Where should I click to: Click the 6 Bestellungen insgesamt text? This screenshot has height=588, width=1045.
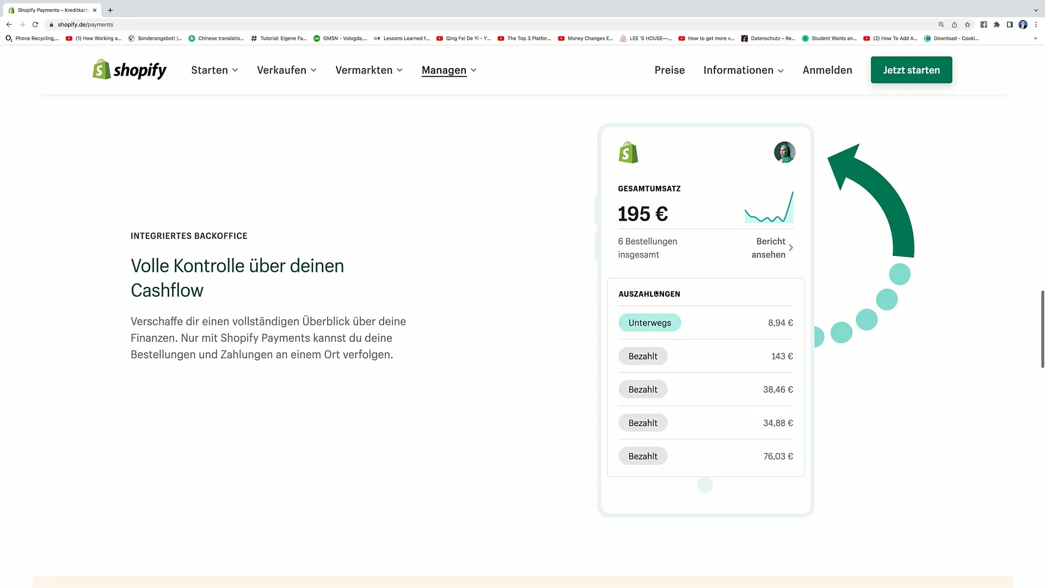(648, 248)
